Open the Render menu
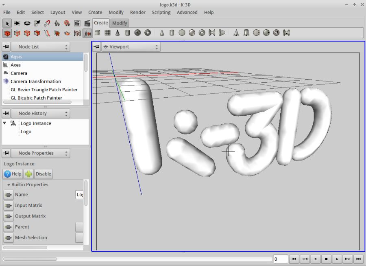Image resolution: width=366 pixels, height=266 pixels. coord(137,12)
